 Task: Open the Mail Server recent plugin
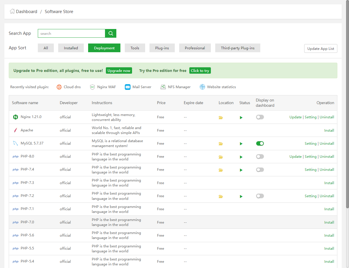(138, 87)
